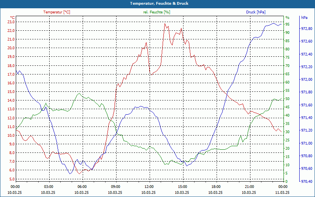
Task: Select the blue 'Druck [hPa]' legend label
Action: point(256,12)
